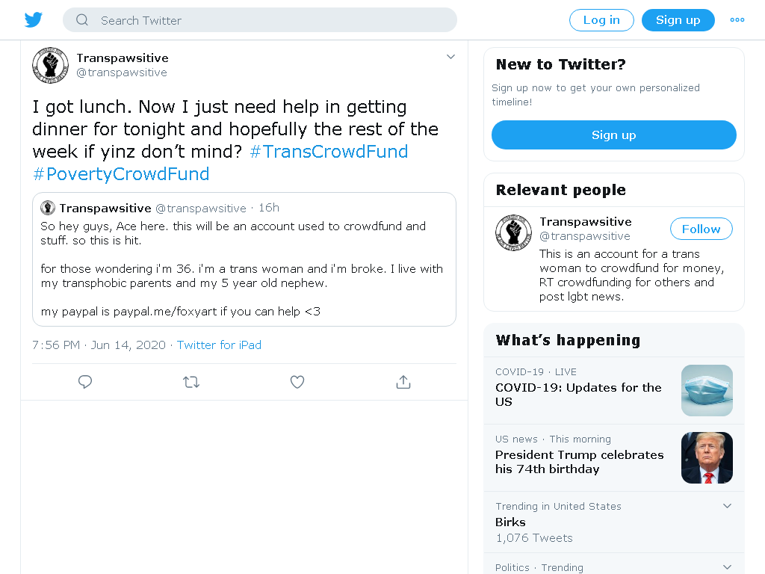765x574 pixels.
Task: Open the COVID-19 mask thumbnail
Action: 707,390
